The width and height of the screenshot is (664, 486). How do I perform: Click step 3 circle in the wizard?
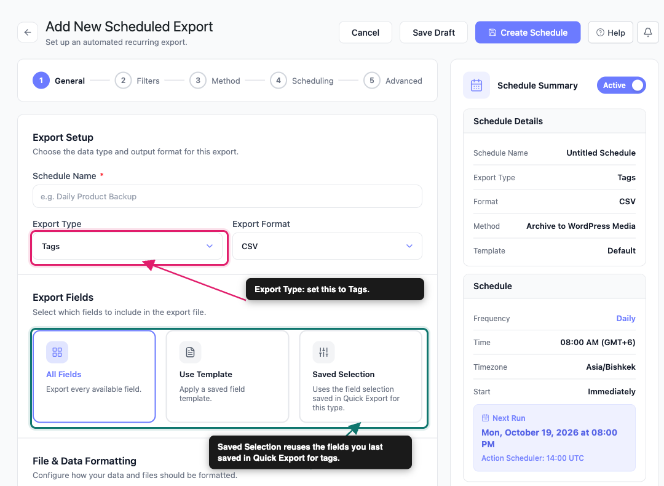[198, 81]
